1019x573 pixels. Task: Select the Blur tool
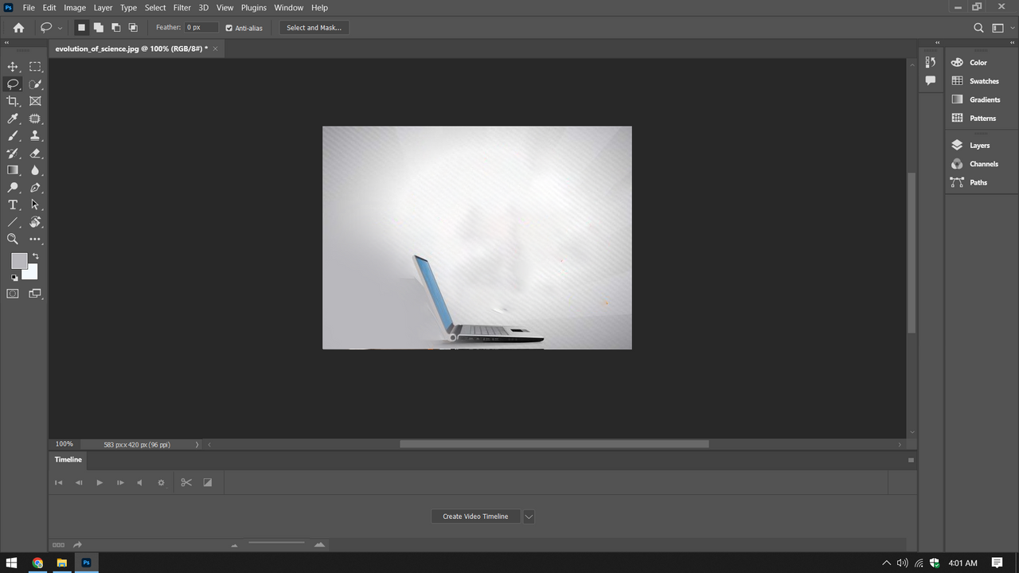pyautogui.click(x=35, y=170)
